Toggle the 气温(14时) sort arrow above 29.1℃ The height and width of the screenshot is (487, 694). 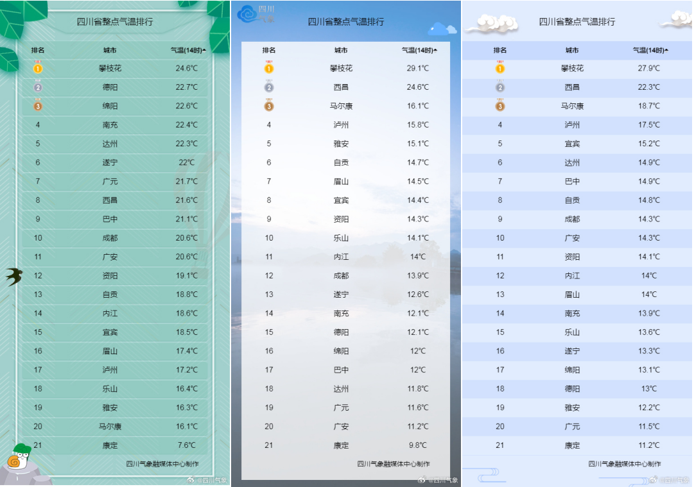click(x=435, y=50)
